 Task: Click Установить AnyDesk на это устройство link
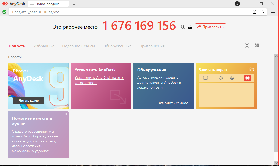pyautogui.click(x=99, y=80)
